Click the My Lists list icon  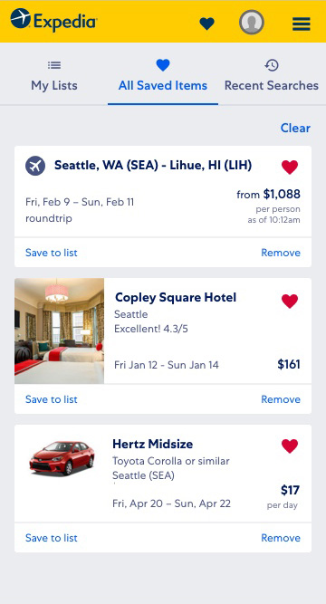(54, 65)
